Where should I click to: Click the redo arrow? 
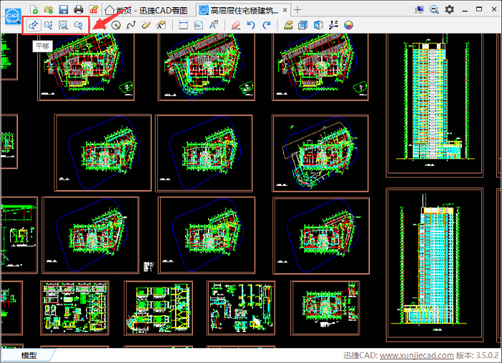click(267, 25)
